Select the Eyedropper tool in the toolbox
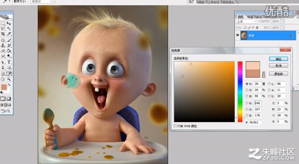Image resolution: width=299 pixels, height=164 pixels. pos(9,74)
